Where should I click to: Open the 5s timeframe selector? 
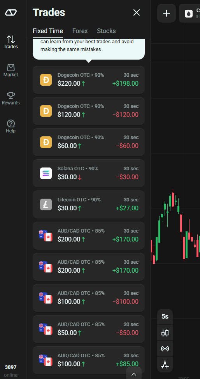(x=165, y=317)
